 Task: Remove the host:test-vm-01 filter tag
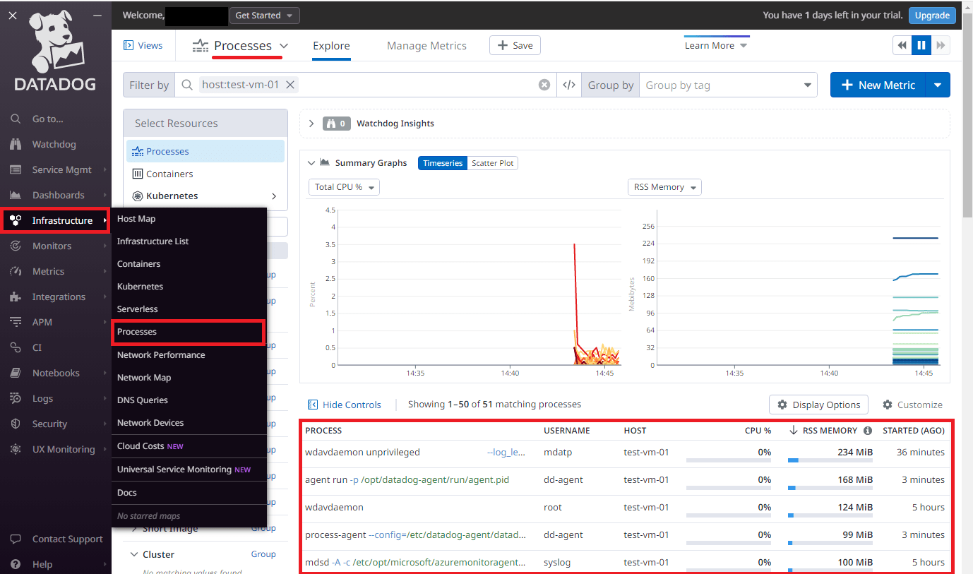point(290,85)
